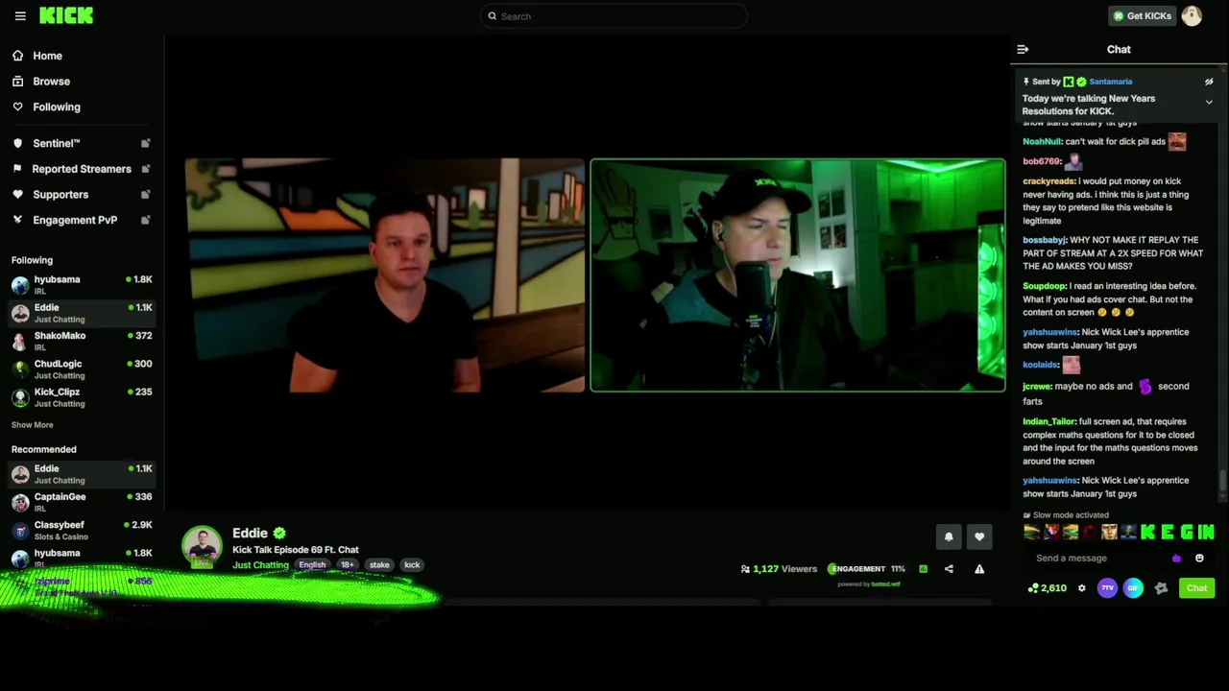Viewport: 1229px width, 691px height.
Task: Open CaptainGee in Recommended
Action: pyautogui.click(x=82, y=502)
